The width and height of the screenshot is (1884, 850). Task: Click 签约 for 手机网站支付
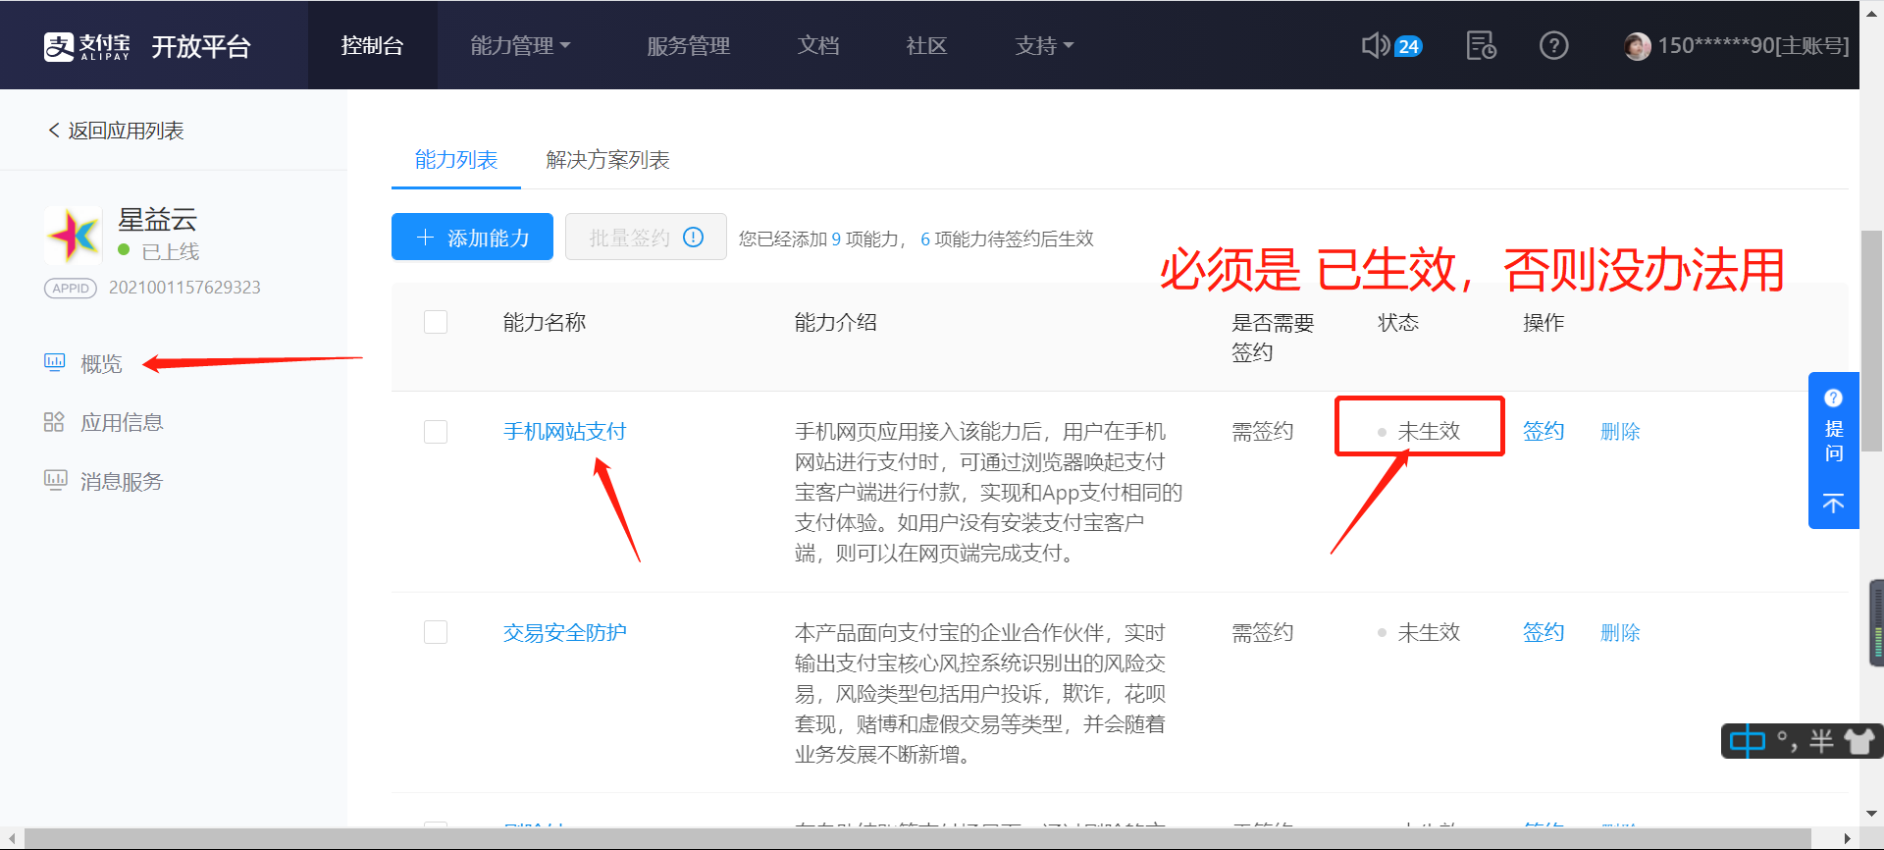click(x=1544, y=431)
